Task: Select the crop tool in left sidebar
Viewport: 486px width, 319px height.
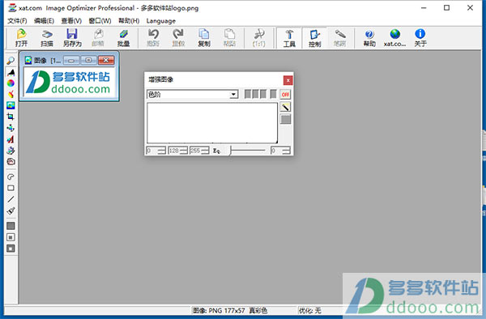Action: (11, 117)
